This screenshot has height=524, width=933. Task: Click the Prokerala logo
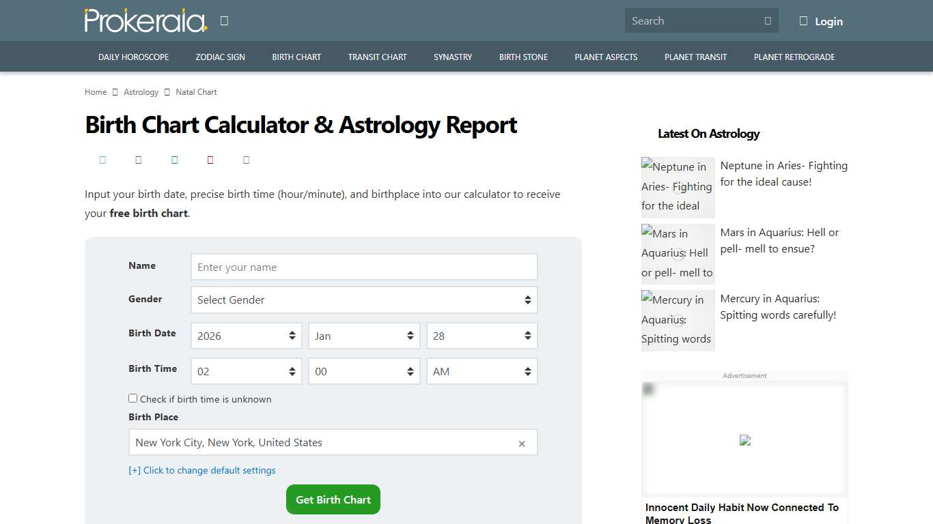(145, 20)
